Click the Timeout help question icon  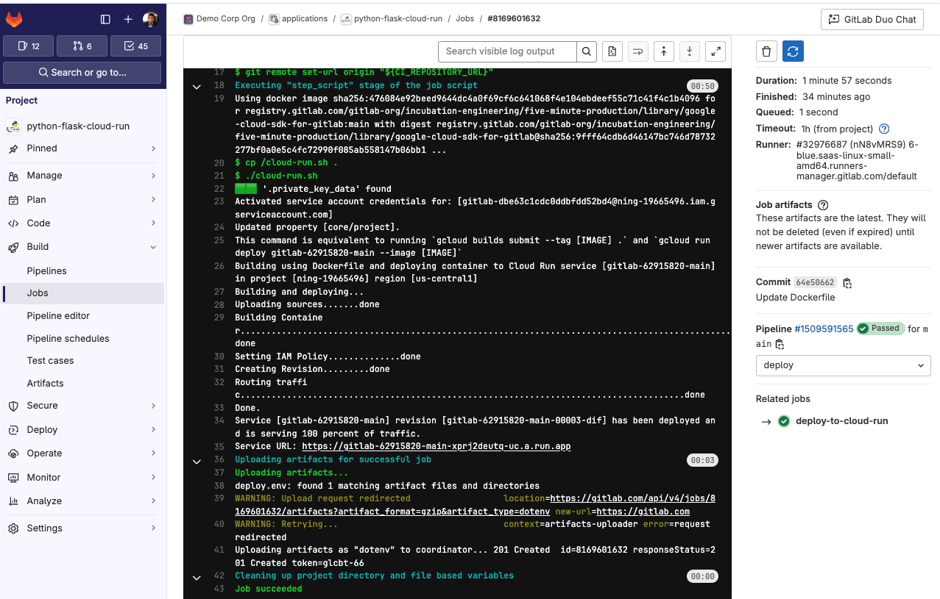pyautogui.click(x=884, y=129)
